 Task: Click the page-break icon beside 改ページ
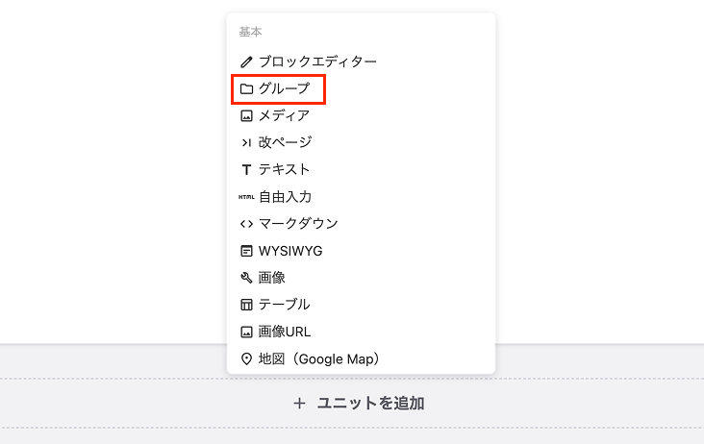(246, 142)
